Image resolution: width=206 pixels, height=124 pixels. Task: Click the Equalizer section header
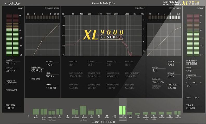pos(140,8)
